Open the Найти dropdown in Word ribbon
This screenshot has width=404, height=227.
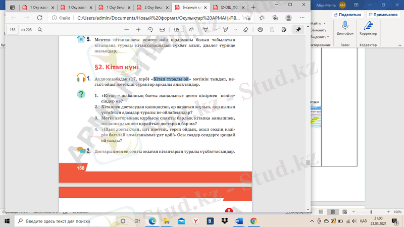pyautogui.click(x=317, y=23)
